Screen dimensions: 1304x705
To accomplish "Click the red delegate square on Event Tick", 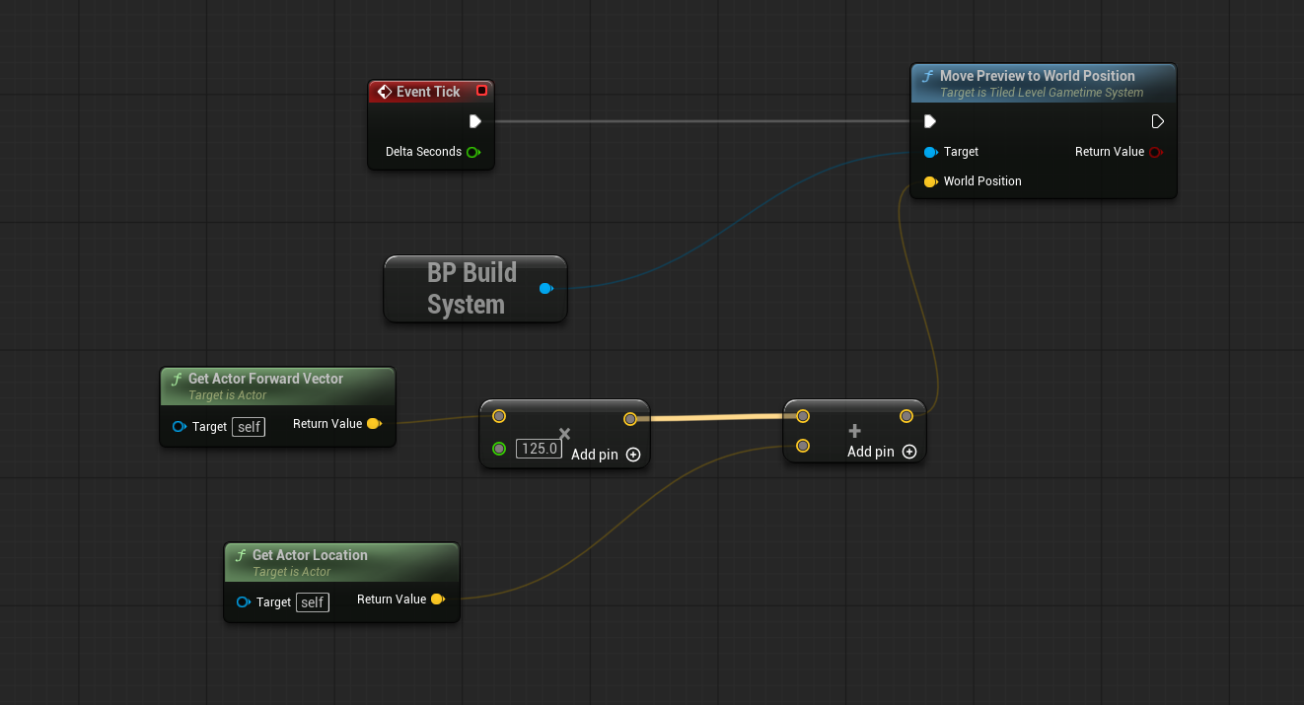I will coord(481,91).
